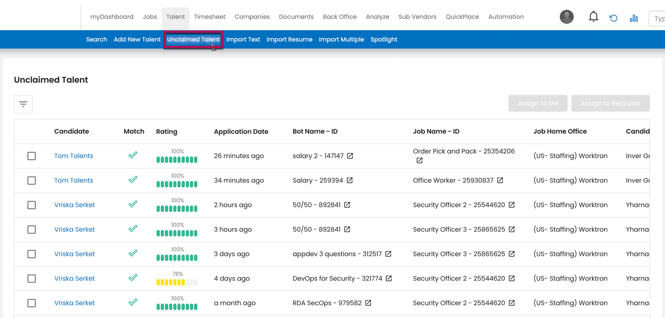Open 50/50 bot link icon in 3 hours ago row
Image resolution: width=665 pixels, height=318 pixels.
pyautogui.click(x=347, y=230)
